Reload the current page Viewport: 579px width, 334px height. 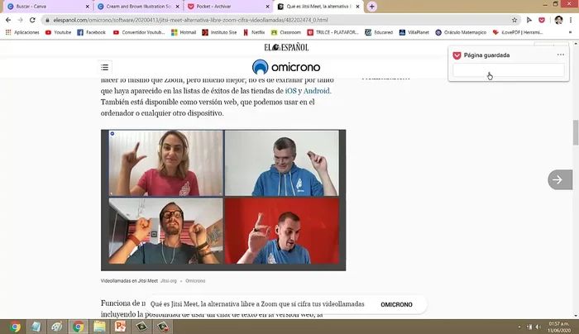coord(32,20)
